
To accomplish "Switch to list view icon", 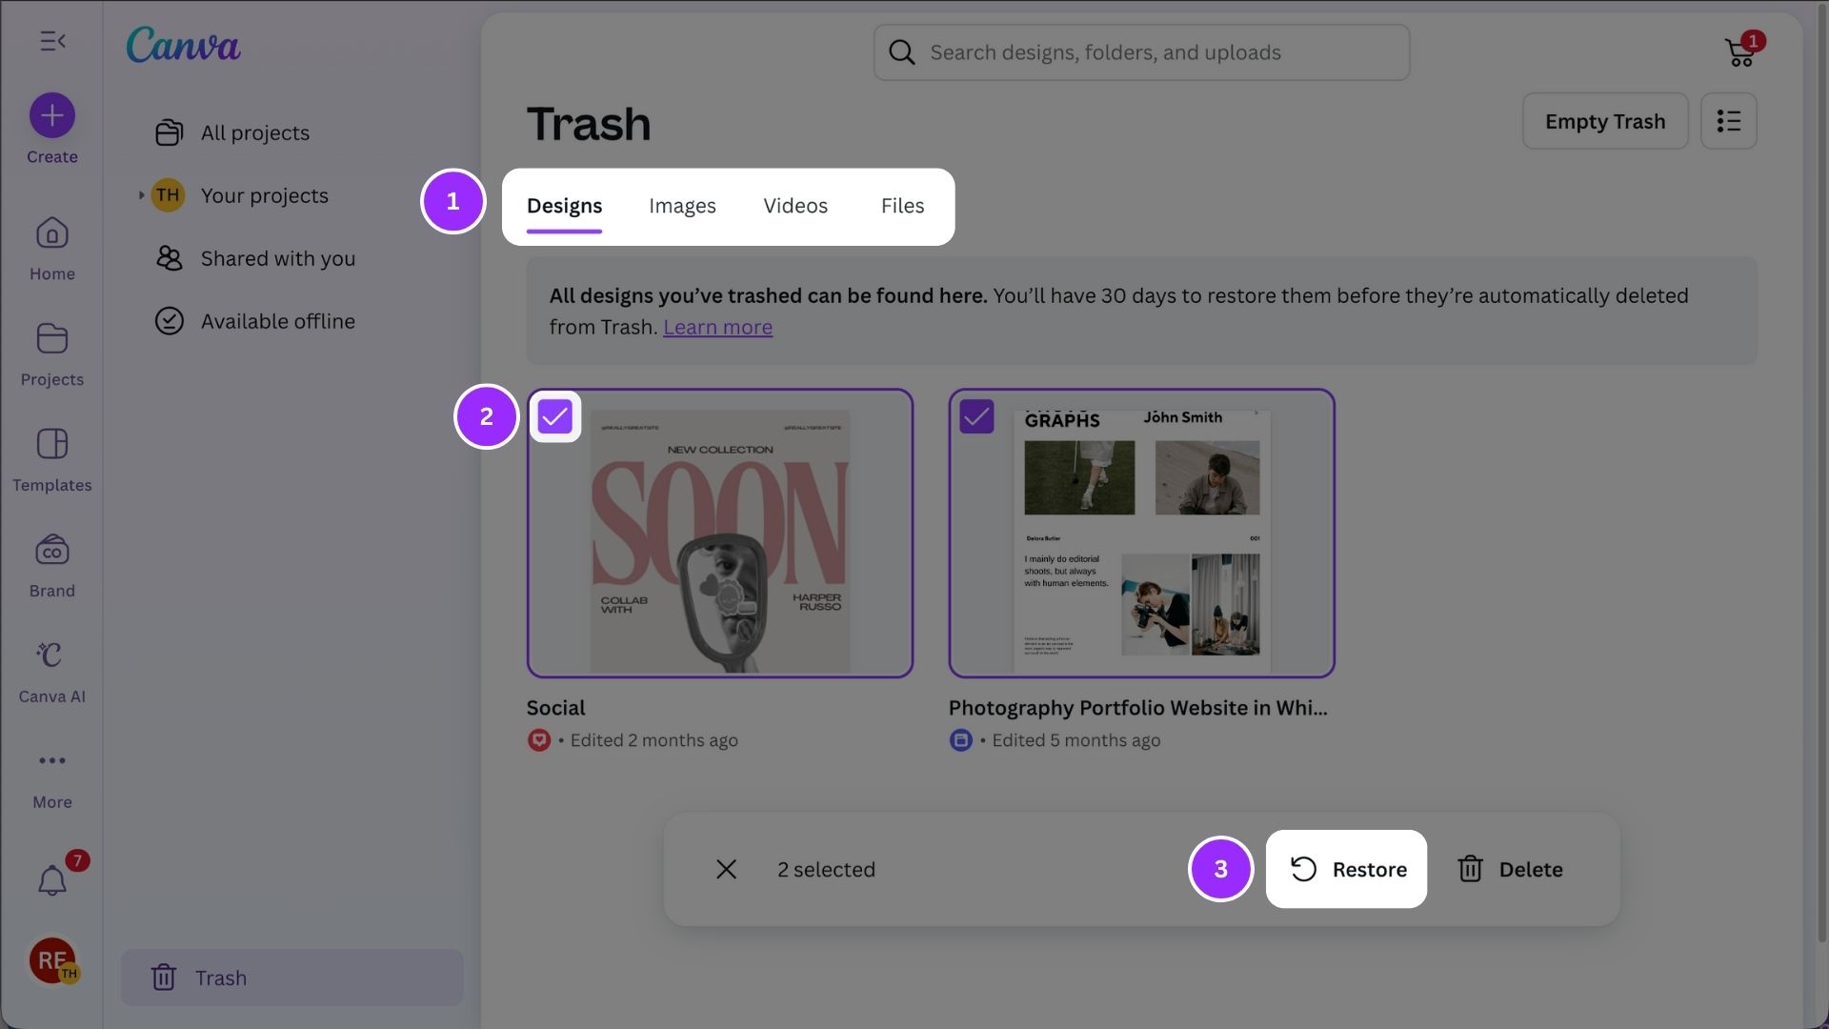I will tap(1728, 121).
